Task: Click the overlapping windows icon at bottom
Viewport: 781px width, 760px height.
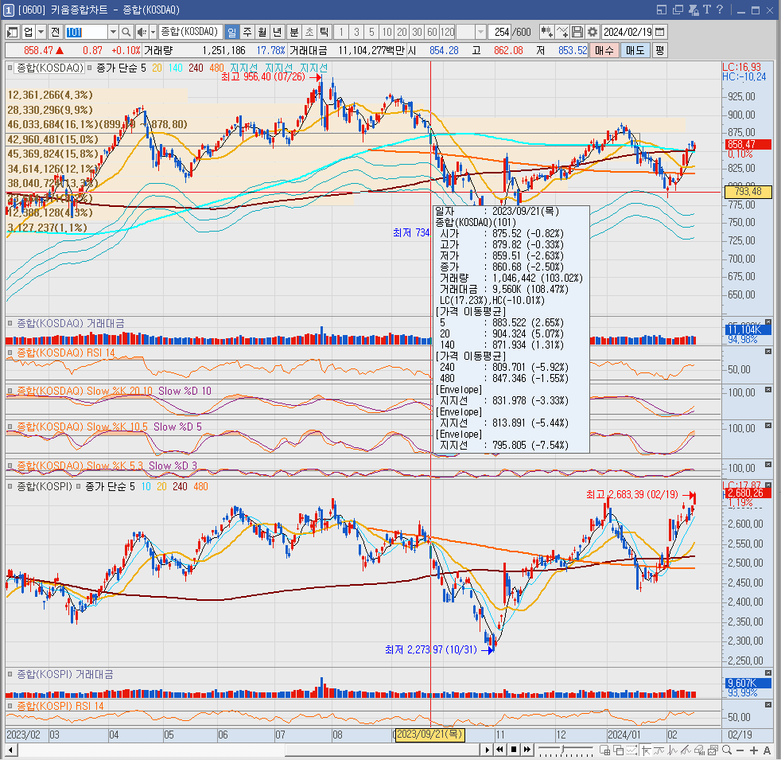Action: click(619, 750)
